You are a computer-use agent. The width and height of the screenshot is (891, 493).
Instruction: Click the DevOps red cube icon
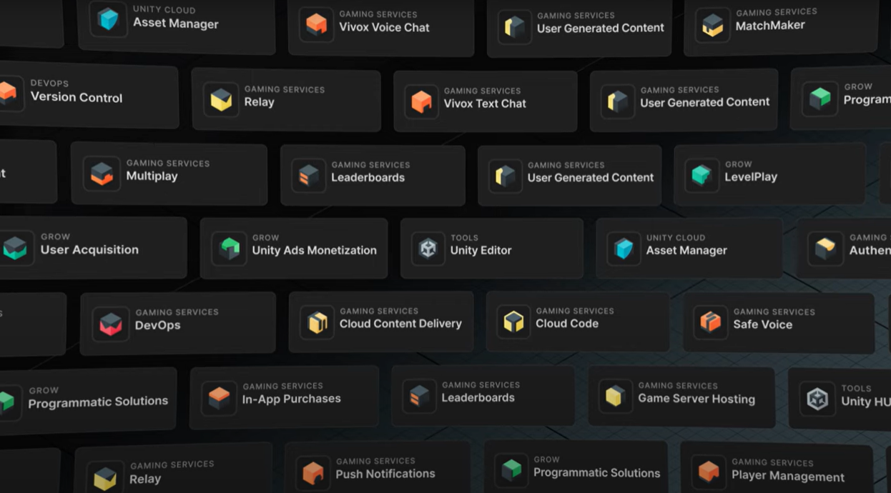[111, 323]
